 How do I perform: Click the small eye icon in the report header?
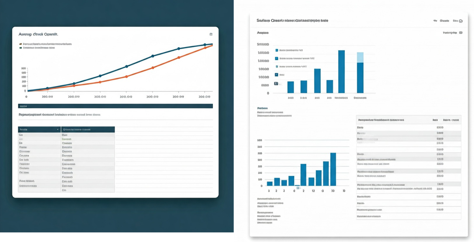point(435,21)
